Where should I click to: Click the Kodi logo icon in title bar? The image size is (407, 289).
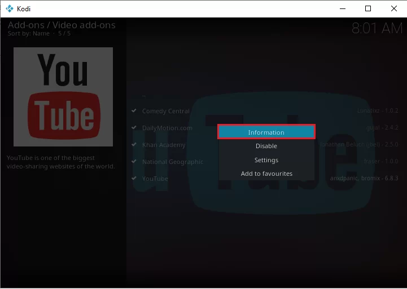coord(10,9)
